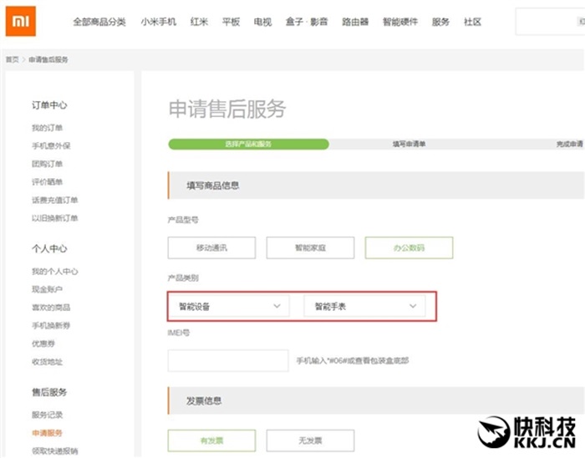Select 办公数码 product type
This screenshot has height=458, width=585.
[x=409, y=247]
